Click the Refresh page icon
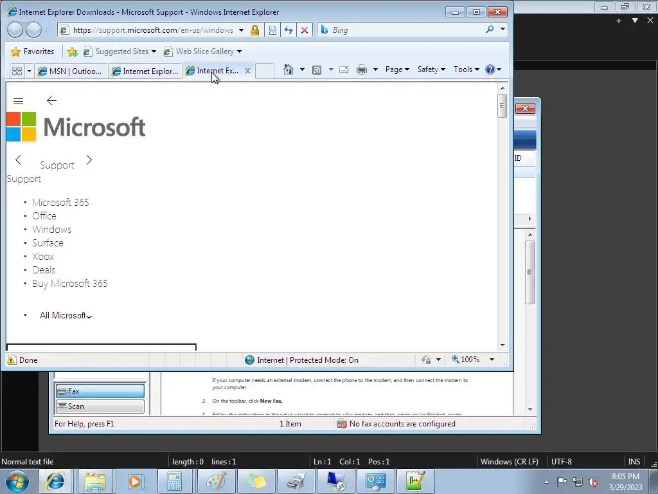Screen dimensions: 658x494 point(289,30)
